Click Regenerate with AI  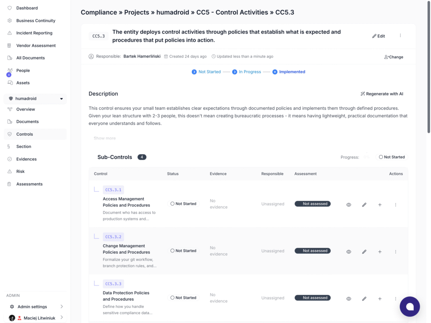tap(382, 94)
